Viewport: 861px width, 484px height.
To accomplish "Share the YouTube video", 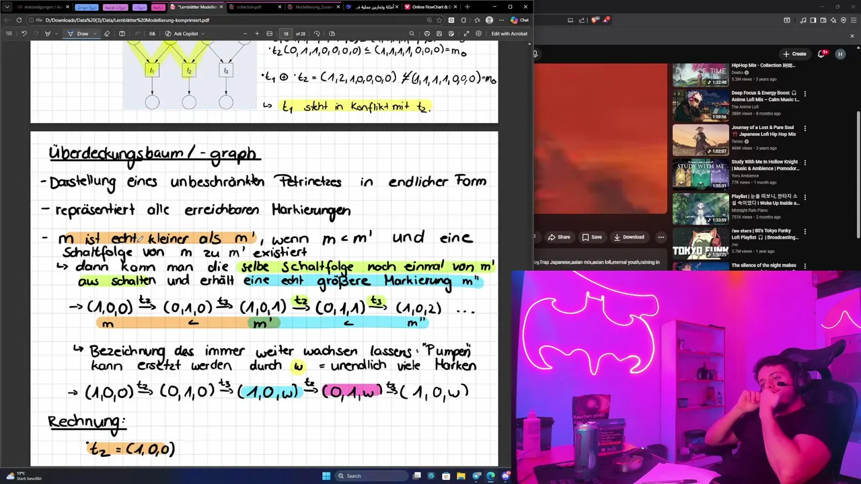I will (559, 237).
